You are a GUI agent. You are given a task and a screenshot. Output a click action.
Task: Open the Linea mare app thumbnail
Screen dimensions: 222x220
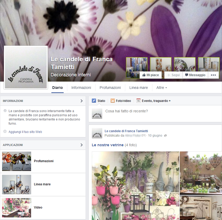coord(16,185)
